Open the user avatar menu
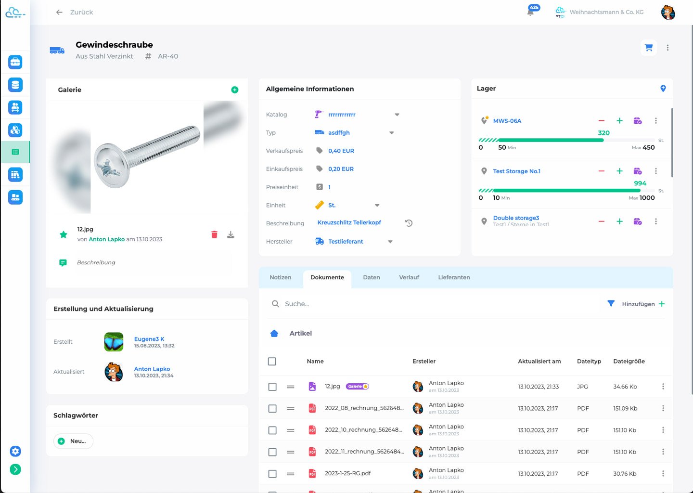This screenshot has width=693, height=493. [668, 12]
